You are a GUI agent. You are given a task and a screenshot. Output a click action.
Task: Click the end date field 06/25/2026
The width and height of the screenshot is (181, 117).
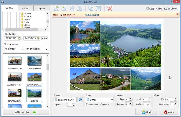pyautogui.click(x=30, y=38)
